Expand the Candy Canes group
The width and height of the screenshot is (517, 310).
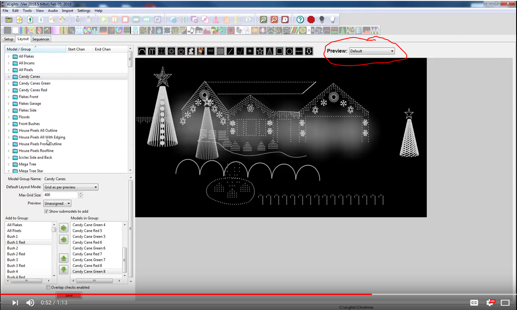(9, 77)
